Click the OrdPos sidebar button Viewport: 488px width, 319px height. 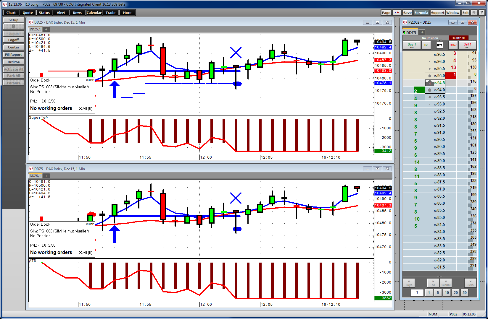pyautogui.click(x=13, y=62)
